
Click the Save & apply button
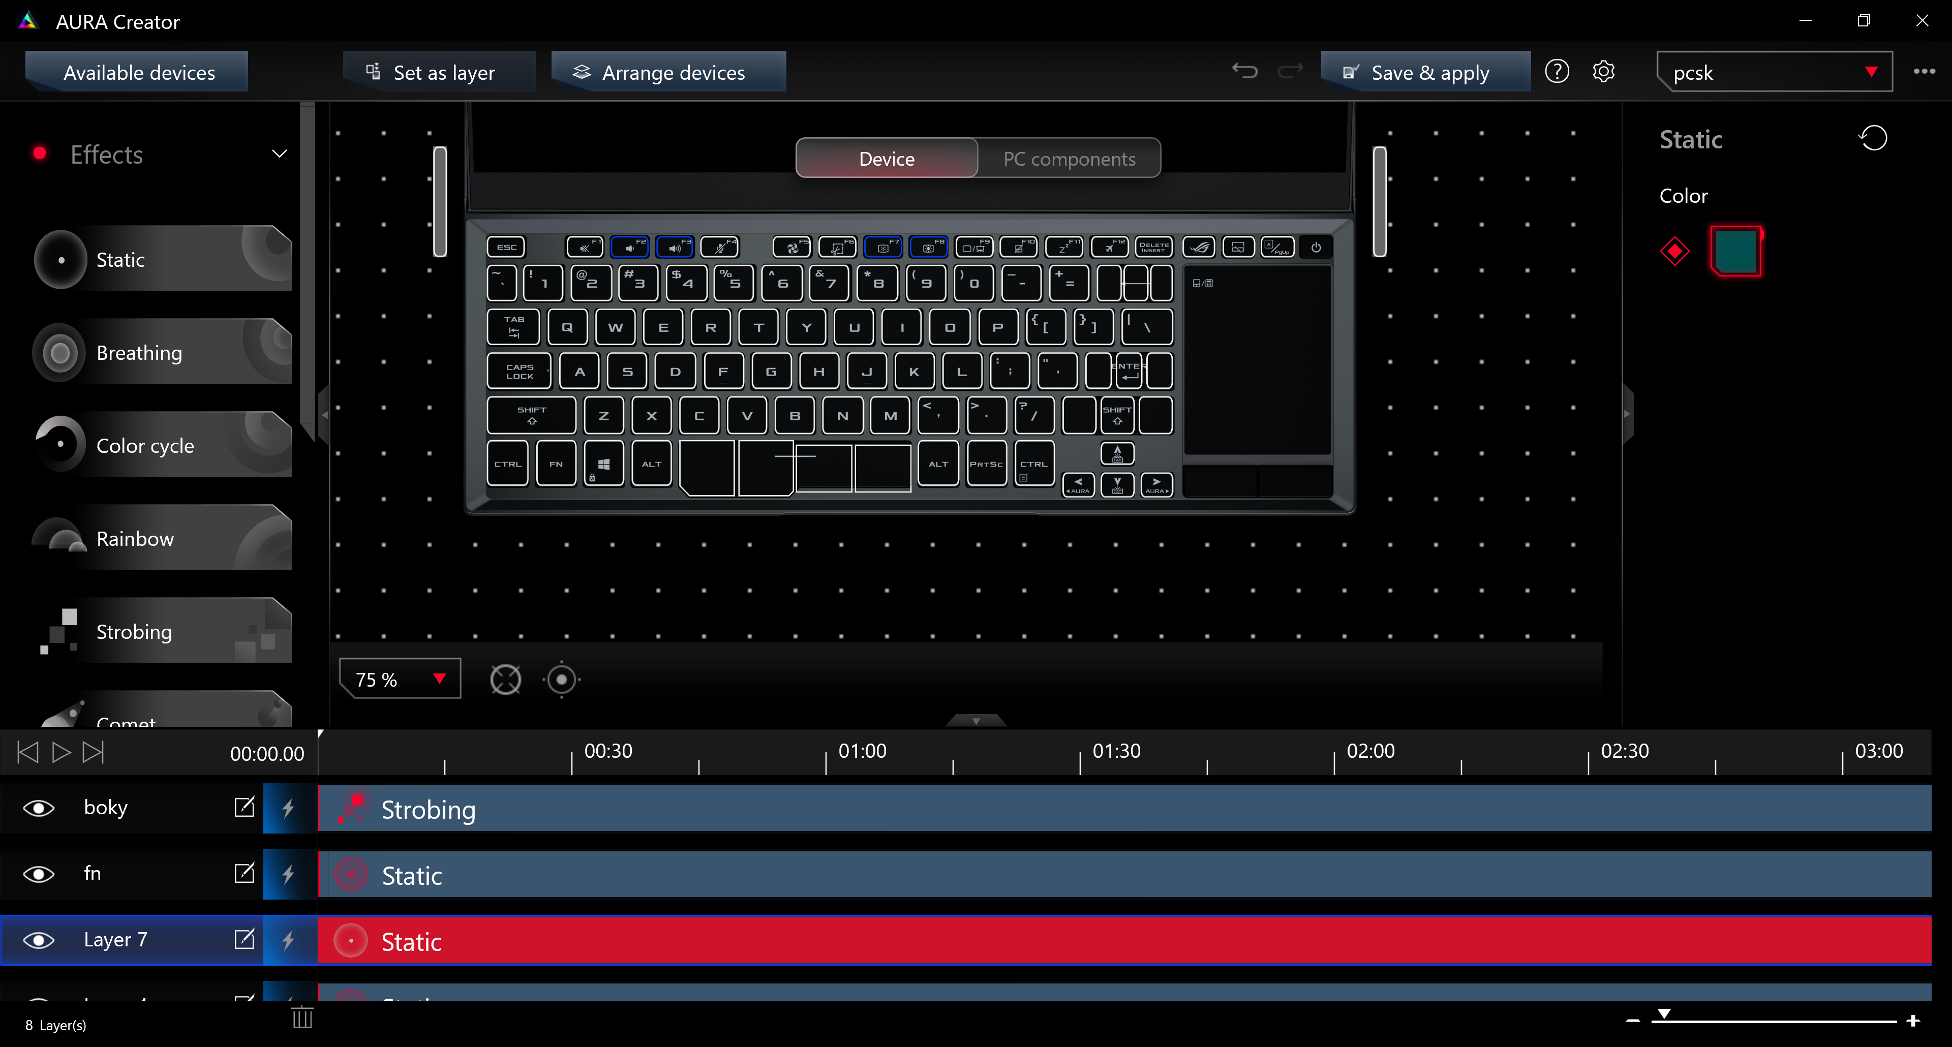click(1425, 72)
